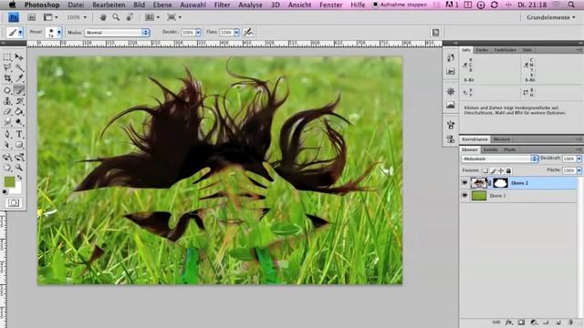Toggle airbrush mode in options bar
584x328 pixels.
click(x=248, y=33)
